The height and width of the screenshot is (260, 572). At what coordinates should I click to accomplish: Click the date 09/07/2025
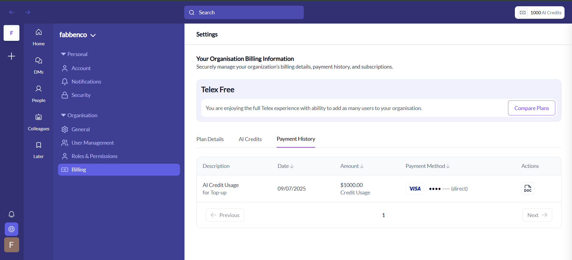[292, 189]
